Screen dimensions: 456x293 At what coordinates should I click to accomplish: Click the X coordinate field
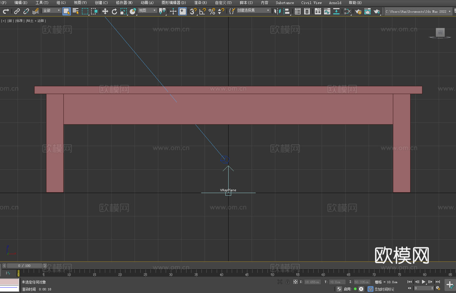(x=312, y=282)
